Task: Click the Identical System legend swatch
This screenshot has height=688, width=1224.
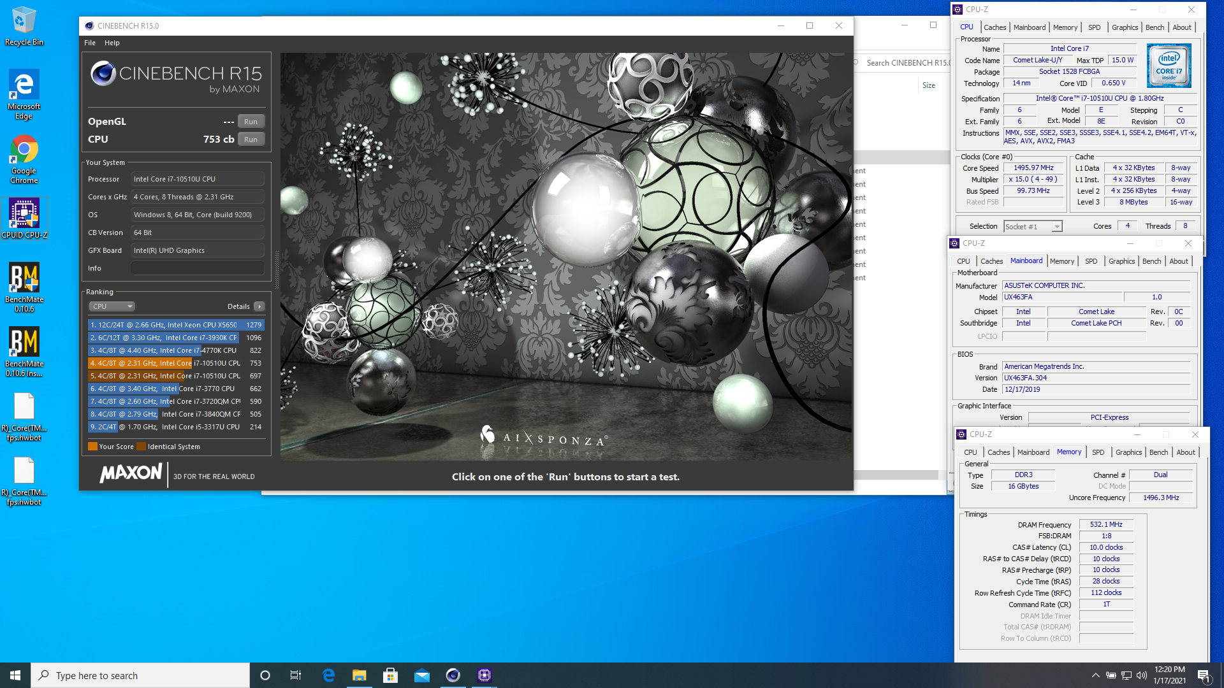Action: click(142, 447)
